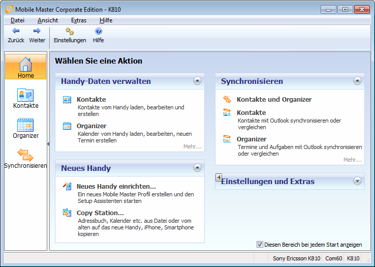Click the Copy Station icon

click(67, 213)
